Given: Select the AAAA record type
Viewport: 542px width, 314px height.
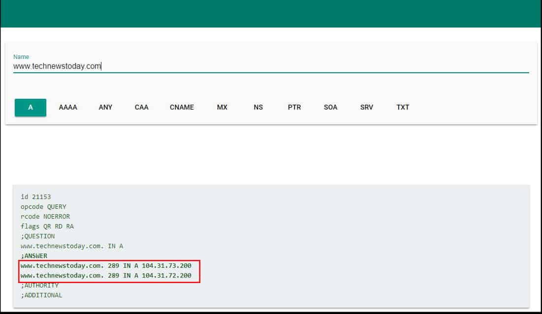Looking at the screenshot, I should point(67,107).
